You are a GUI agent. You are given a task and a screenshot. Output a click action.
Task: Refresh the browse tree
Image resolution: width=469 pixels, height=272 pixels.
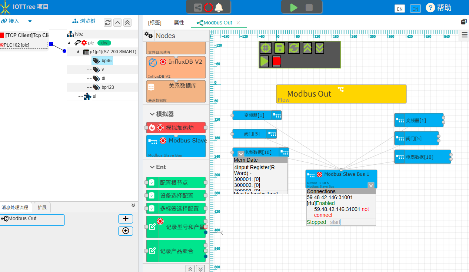[108, 23]
